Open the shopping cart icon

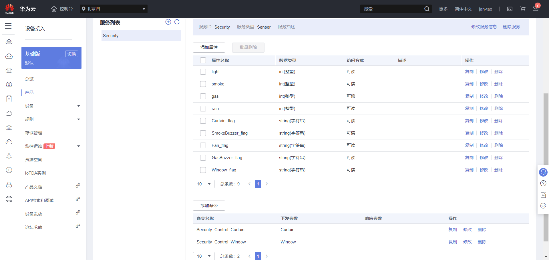(x=523, y=9)
